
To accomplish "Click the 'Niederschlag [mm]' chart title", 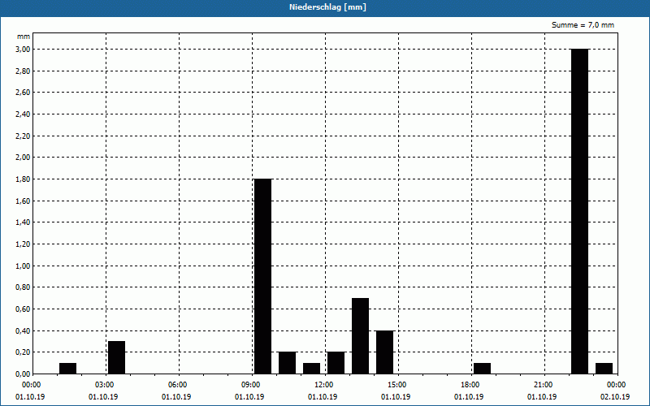I will tap(327, 7).
